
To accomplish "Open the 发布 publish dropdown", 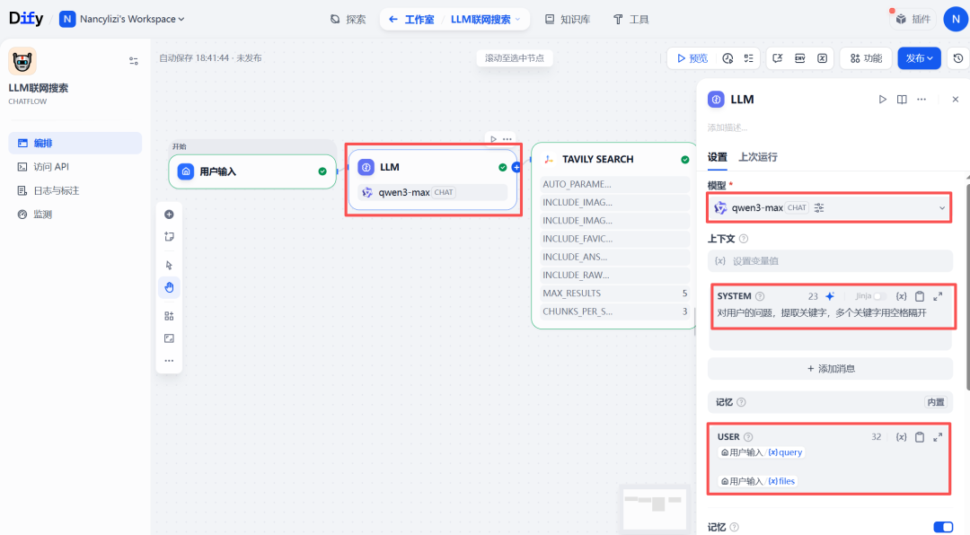I will click(x=920, y=58).
